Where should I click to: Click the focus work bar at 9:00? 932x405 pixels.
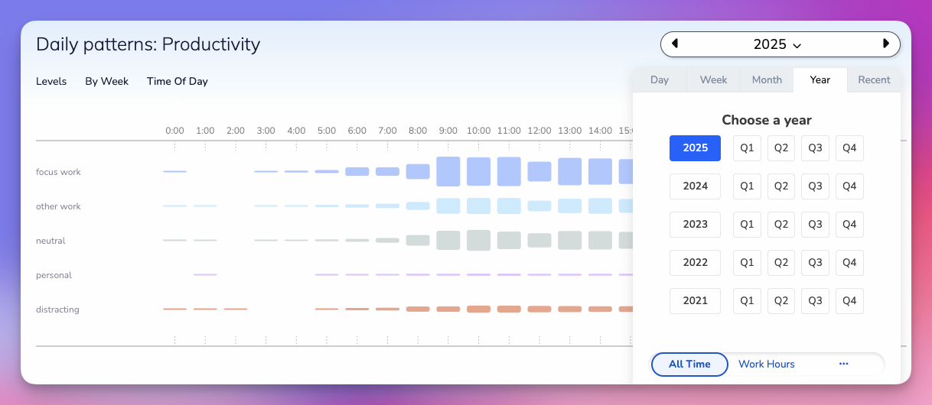(448, 172)
